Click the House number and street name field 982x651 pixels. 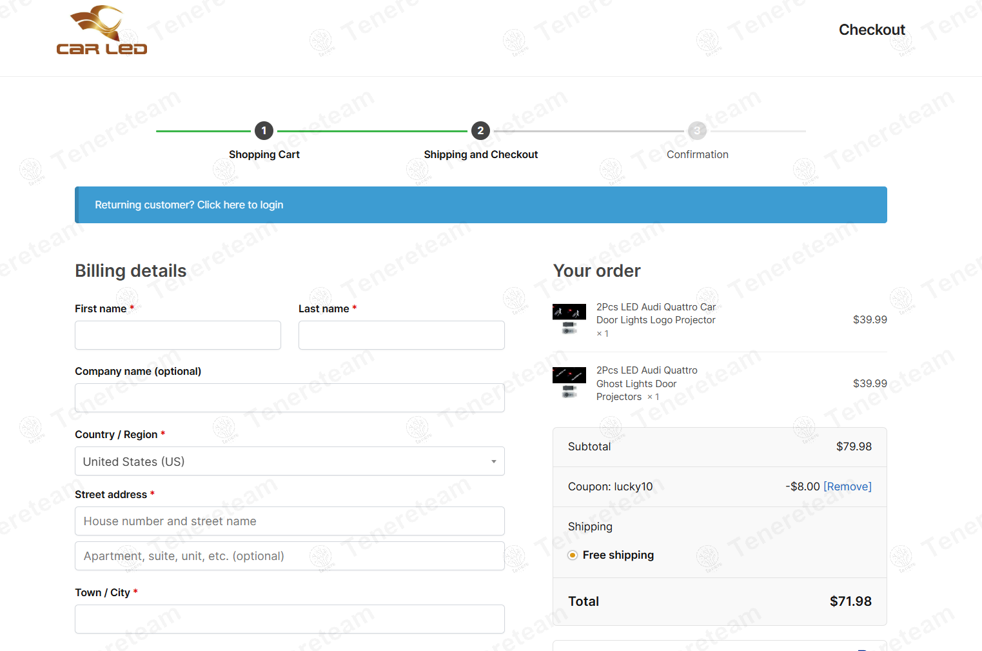tap(290, 521)
